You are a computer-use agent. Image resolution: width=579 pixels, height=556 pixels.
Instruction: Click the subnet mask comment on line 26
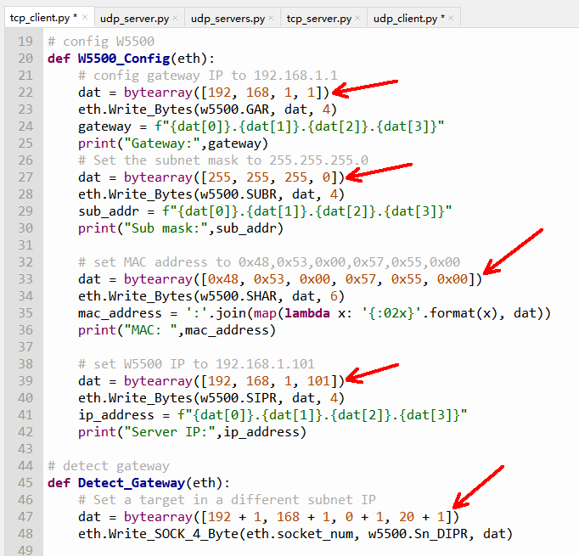(x=223, y=160)
